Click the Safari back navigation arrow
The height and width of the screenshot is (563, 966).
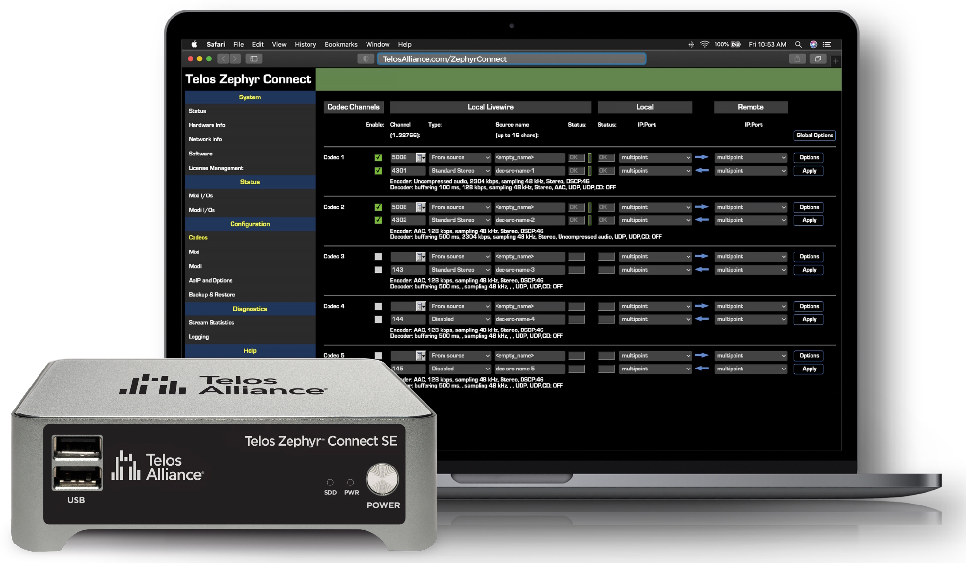pos(223,59)
